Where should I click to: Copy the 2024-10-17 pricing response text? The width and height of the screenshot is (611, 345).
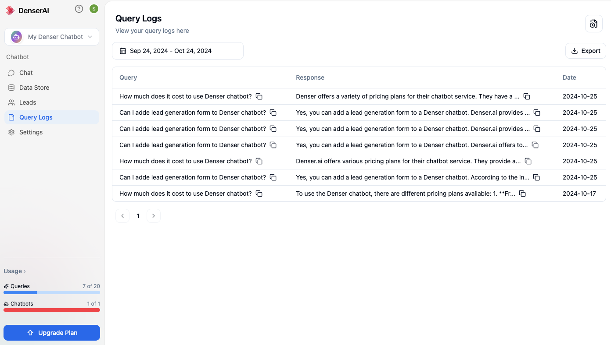522,193
